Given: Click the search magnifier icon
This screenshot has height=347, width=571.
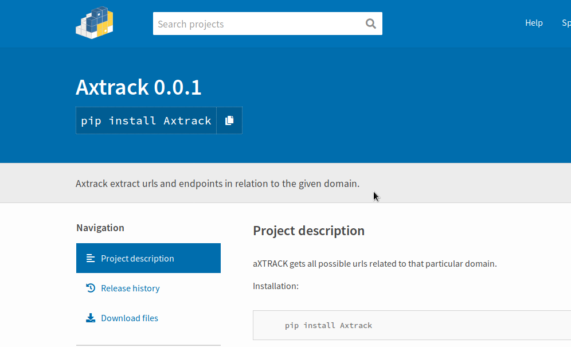Looking at the screenshot, I should 371,24.
